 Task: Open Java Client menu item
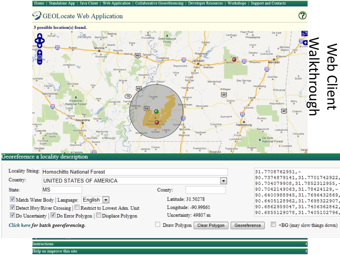(89, 3)
